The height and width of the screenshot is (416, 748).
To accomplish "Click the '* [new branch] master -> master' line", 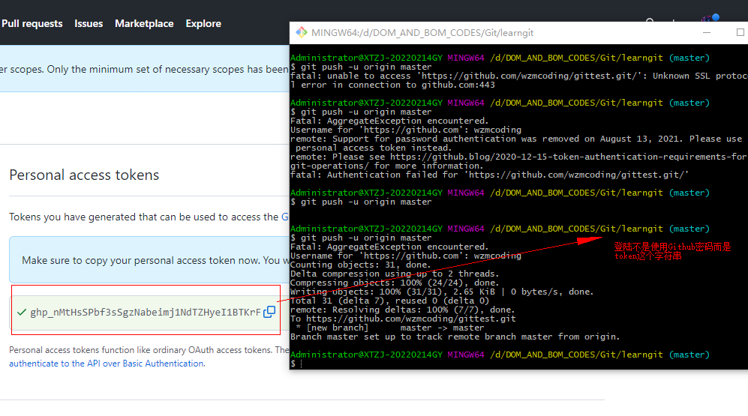I will (x=389, y=328).
